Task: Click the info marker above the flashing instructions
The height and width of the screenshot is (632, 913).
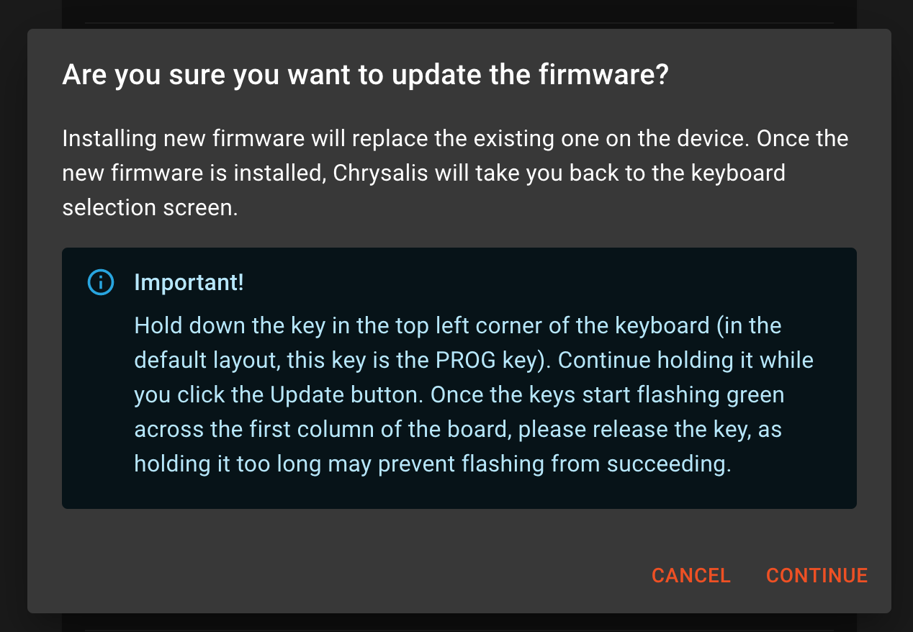Action: pyautogui.click(x=101, y=282)
